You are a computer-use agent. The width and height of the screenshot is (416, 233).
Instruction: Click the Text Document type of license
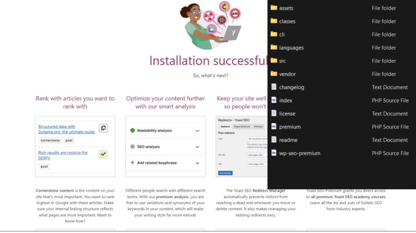point(390,113)
